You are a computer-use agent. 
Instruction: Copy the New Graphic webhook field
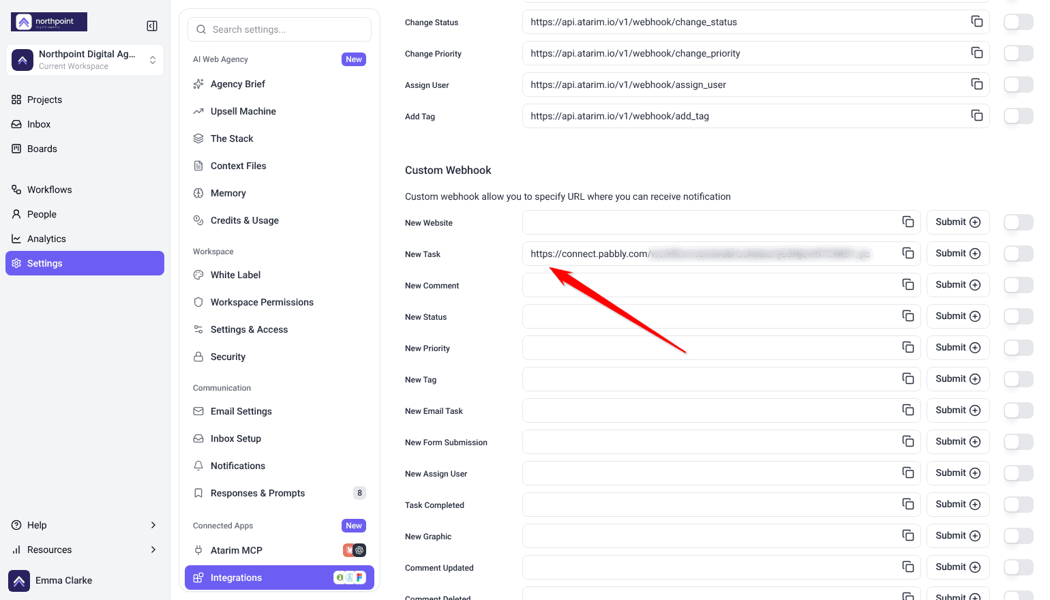tap(908, 535)
